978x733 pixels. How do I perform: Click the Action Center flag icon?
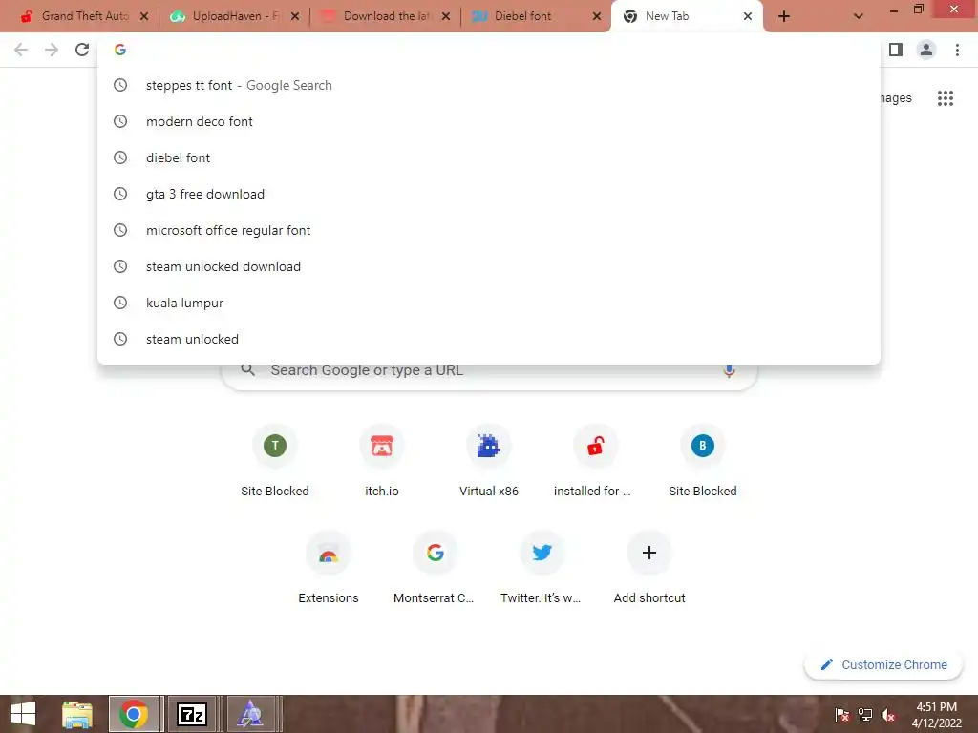point(842,715)
